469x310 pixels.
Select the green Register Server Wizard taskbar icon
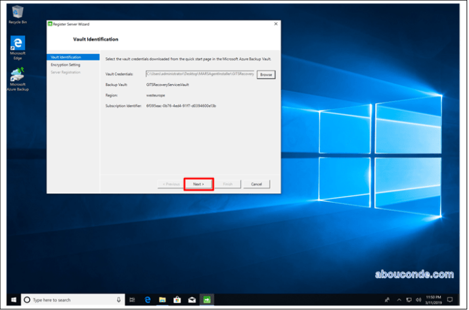tap(206, 299)
